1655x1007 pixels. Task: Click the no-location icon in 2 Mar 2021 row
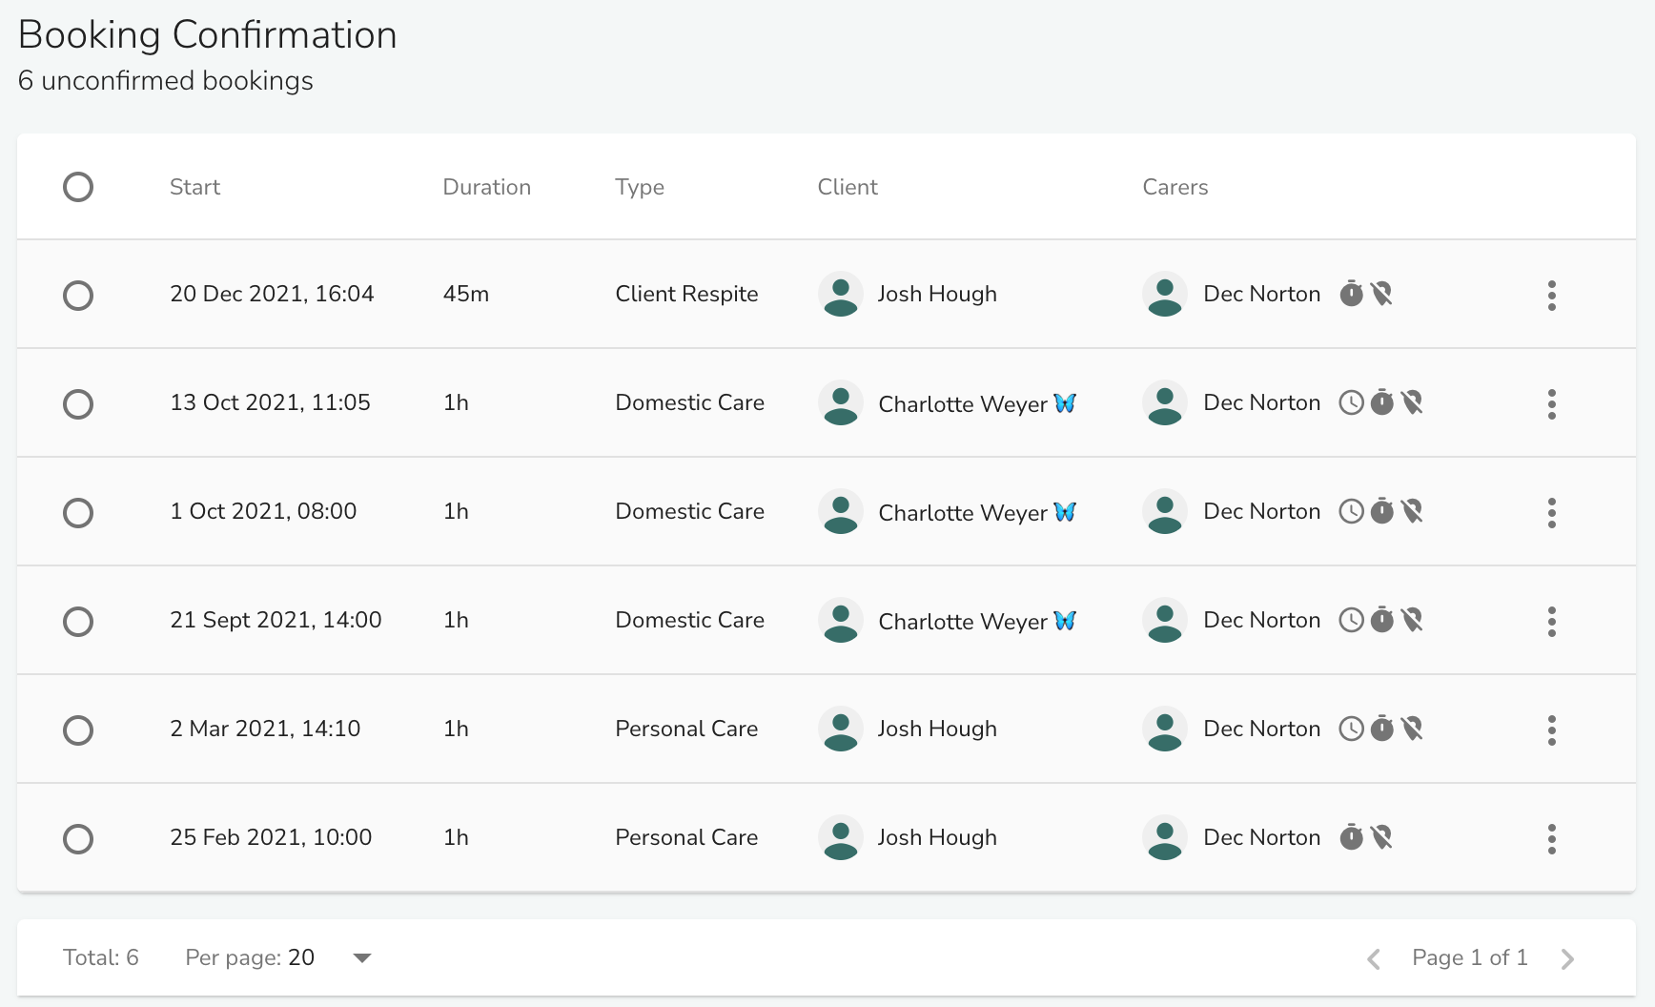[1412, 729]
